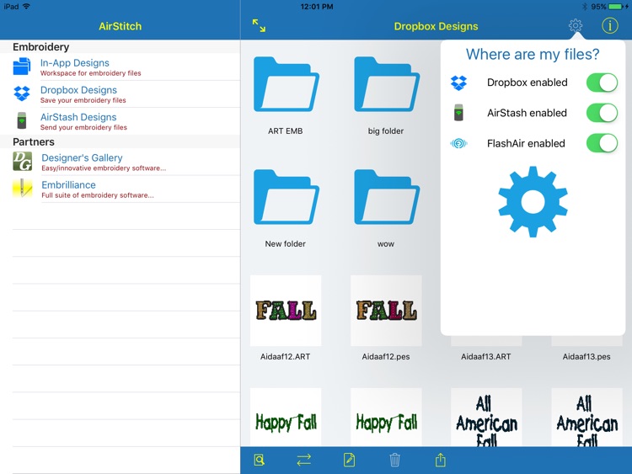Click the battery indicator in status bar
This screenshot has height=474, width=632.
[x=615, y=7]
